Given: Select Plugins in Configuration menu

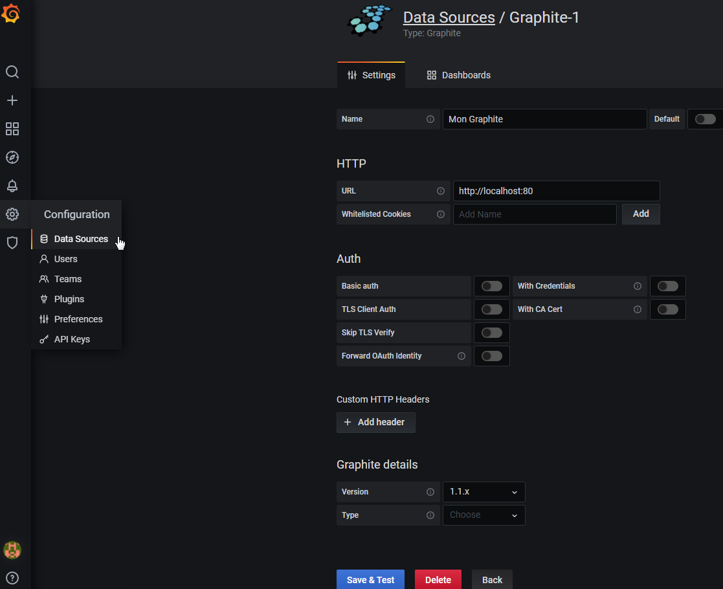Looking at the screenshot, I should [x=69, y=299].
